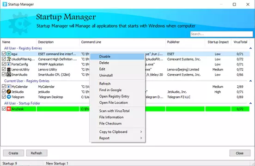
Task: Select the ForteConfig entry icon
Action: tap(9, 64)
